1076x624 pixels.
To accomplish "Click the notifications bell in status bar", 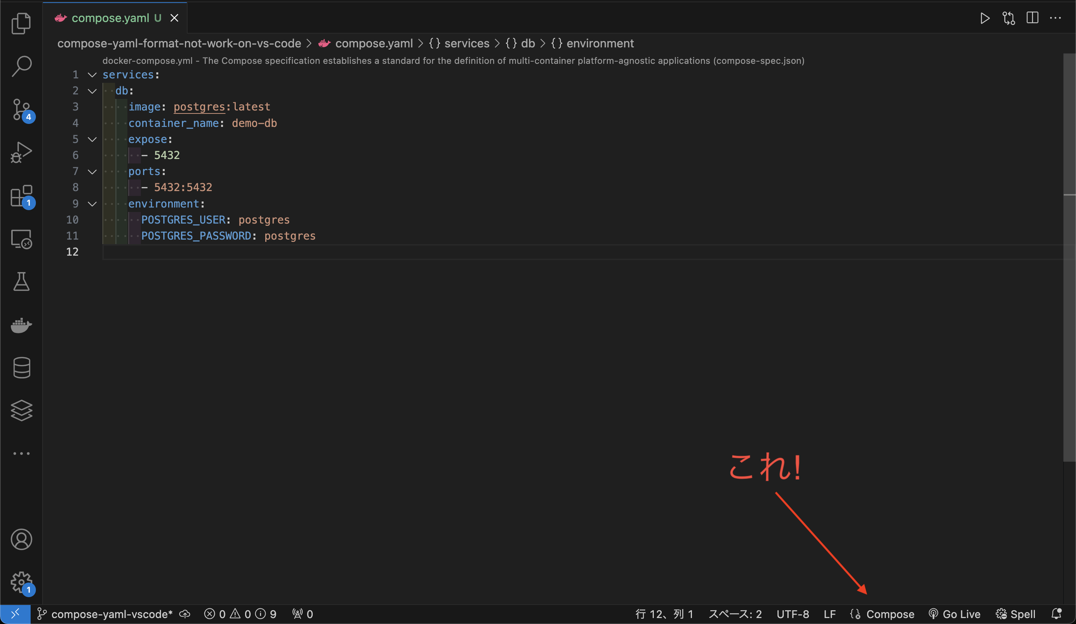I will pos(1058,614).
